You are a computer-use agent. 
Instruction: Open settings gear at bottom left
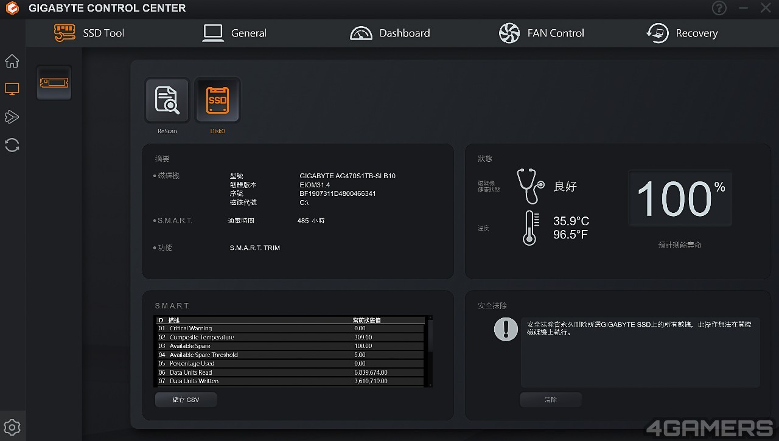[12, 428]
